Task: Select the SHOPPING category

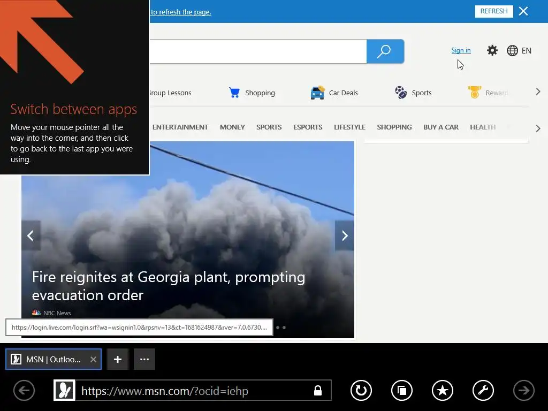Action: [x=394, y=127]
